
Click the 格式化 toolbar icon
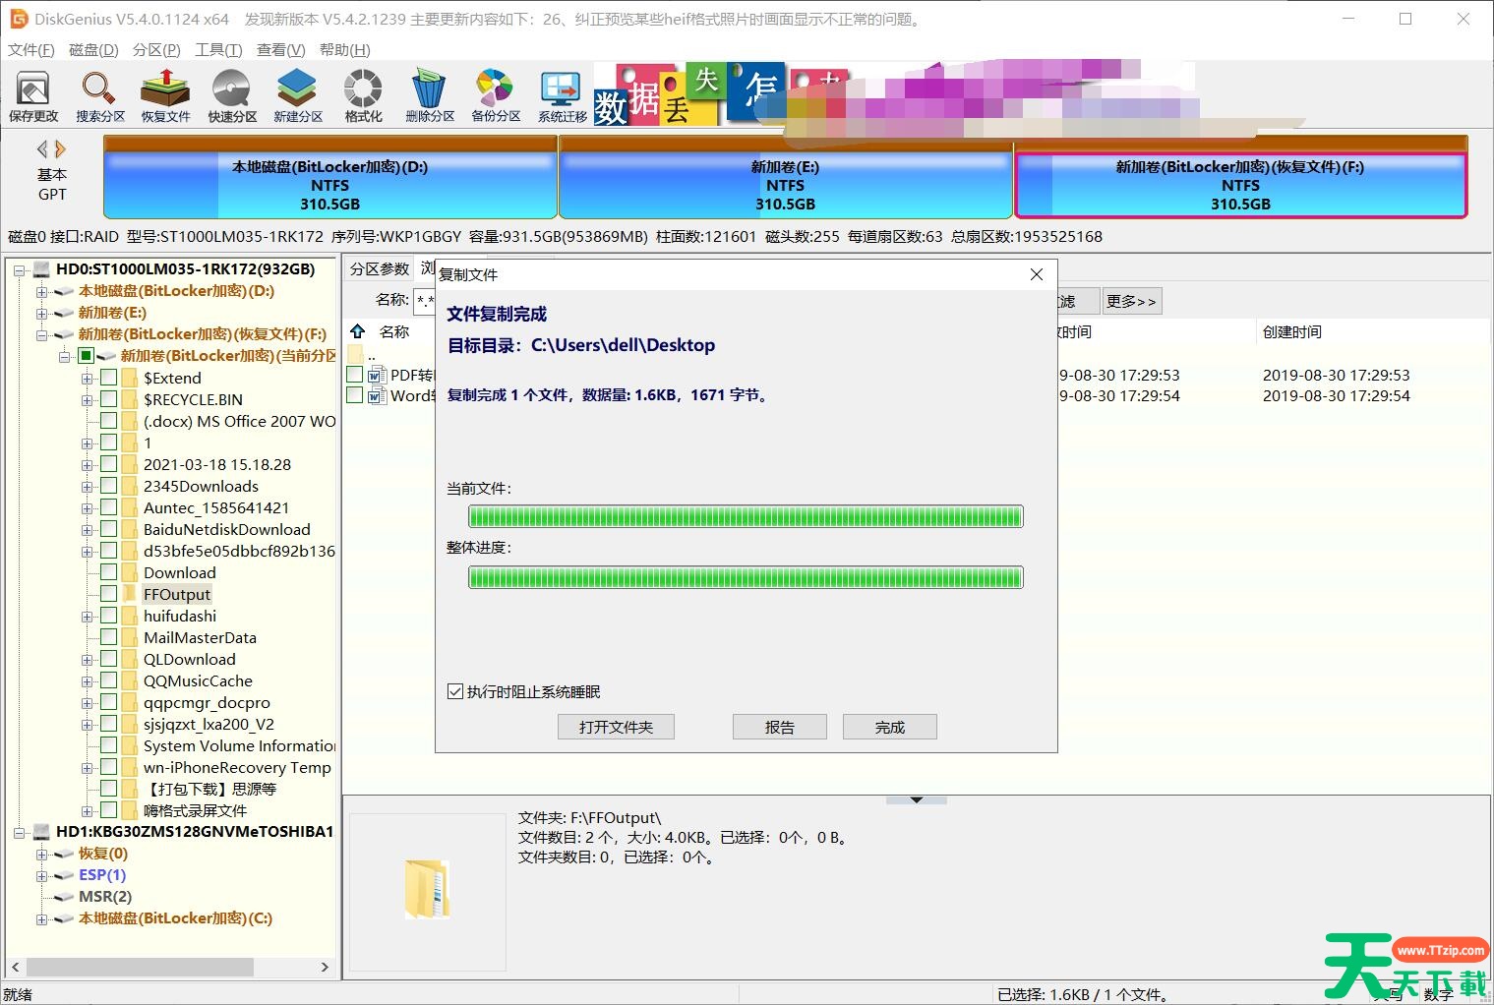click(362, 93)
